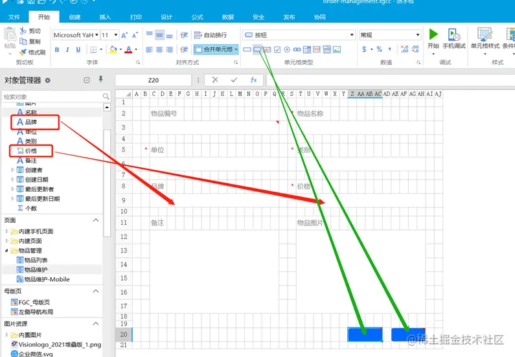This screenshot has width=515, height=357.
Task: Expand the 创建者 tree node
Action: pyautogui.click(x=12, y=170)
